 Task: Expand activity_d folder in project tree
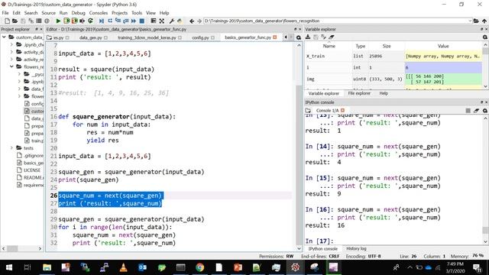12,52
